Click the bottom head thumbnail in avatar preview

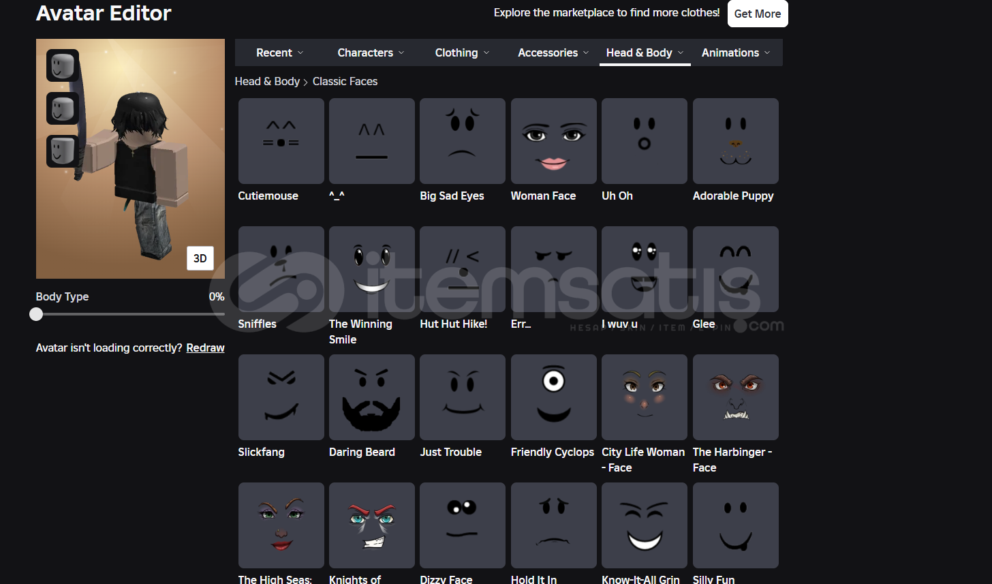pos(63,151)
